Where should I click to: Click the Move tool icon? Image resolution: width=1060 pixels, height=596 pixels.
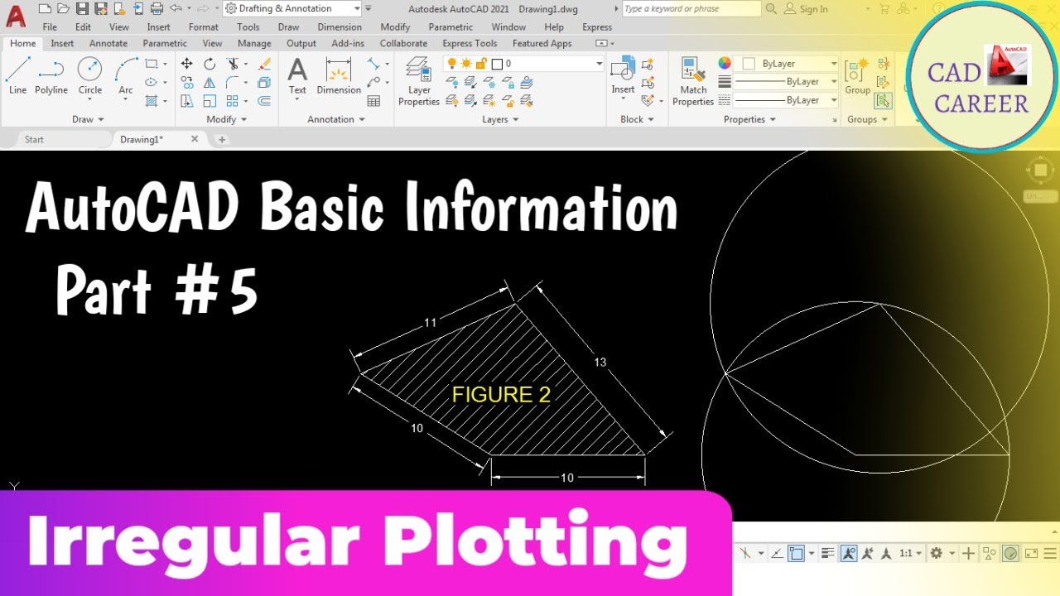coord(187,64)
